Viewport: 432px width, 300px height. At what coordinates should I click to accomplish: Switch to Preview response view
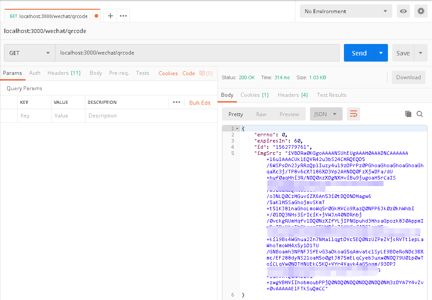pyautogui.click(x=289, y=114)
